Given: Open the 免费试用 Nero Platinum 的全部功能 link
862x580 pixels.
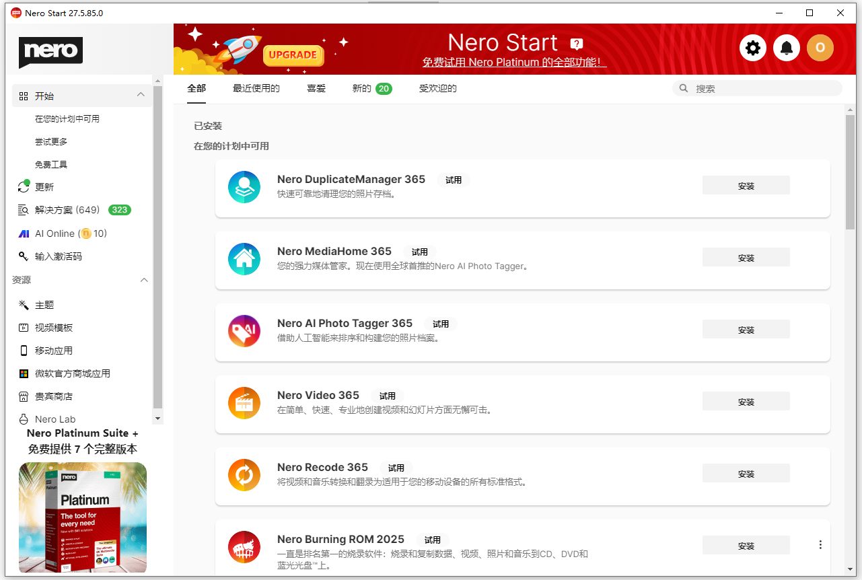Looking at the screenshot, I should click(515, 63).
